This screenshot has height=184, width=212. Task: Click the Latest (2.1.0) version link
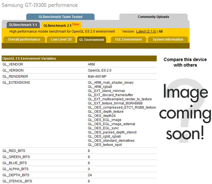[146, 31]
